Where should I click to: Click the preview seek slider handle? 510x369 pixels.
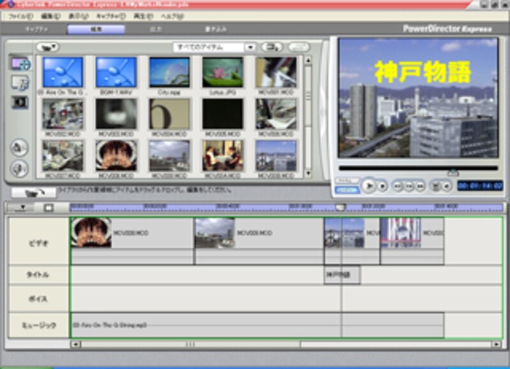click(453, 172)
